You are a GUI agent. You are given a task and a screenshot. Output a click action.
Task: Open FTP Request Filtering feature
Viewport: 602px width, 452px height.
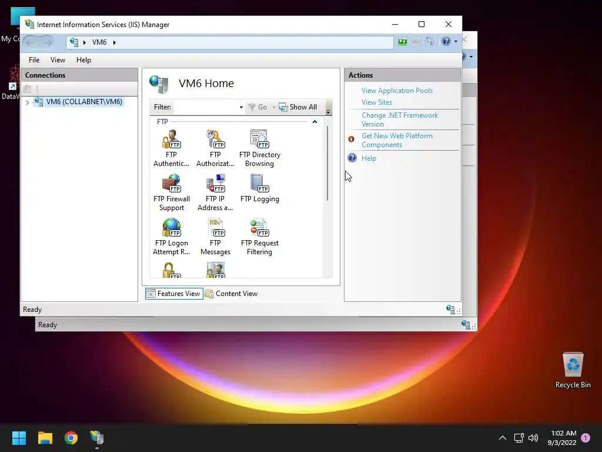tap(259, 237)
